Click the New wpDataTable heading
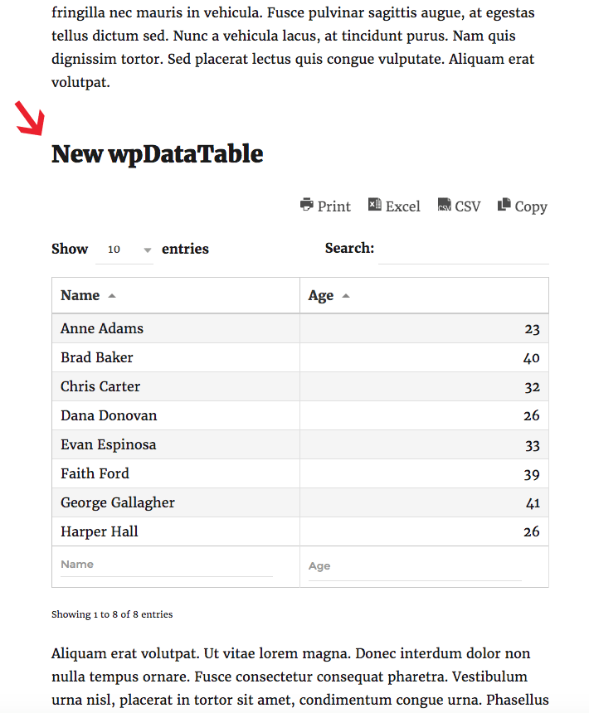 click(x=158, y=154)
